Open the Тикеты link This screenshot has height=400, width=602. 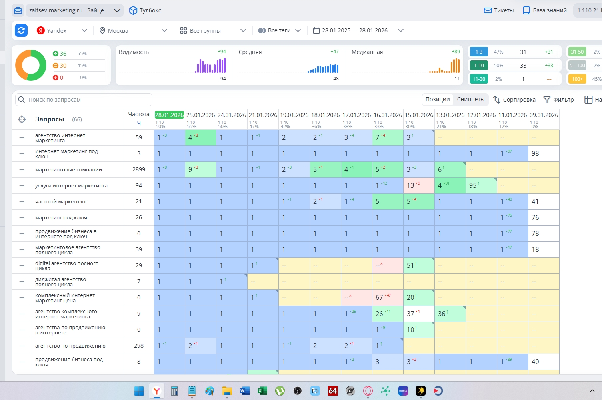[x=499, y=10]
